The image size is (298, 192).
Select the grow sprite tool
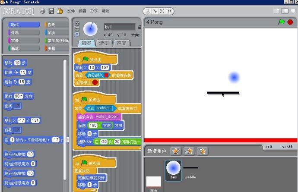162,11
